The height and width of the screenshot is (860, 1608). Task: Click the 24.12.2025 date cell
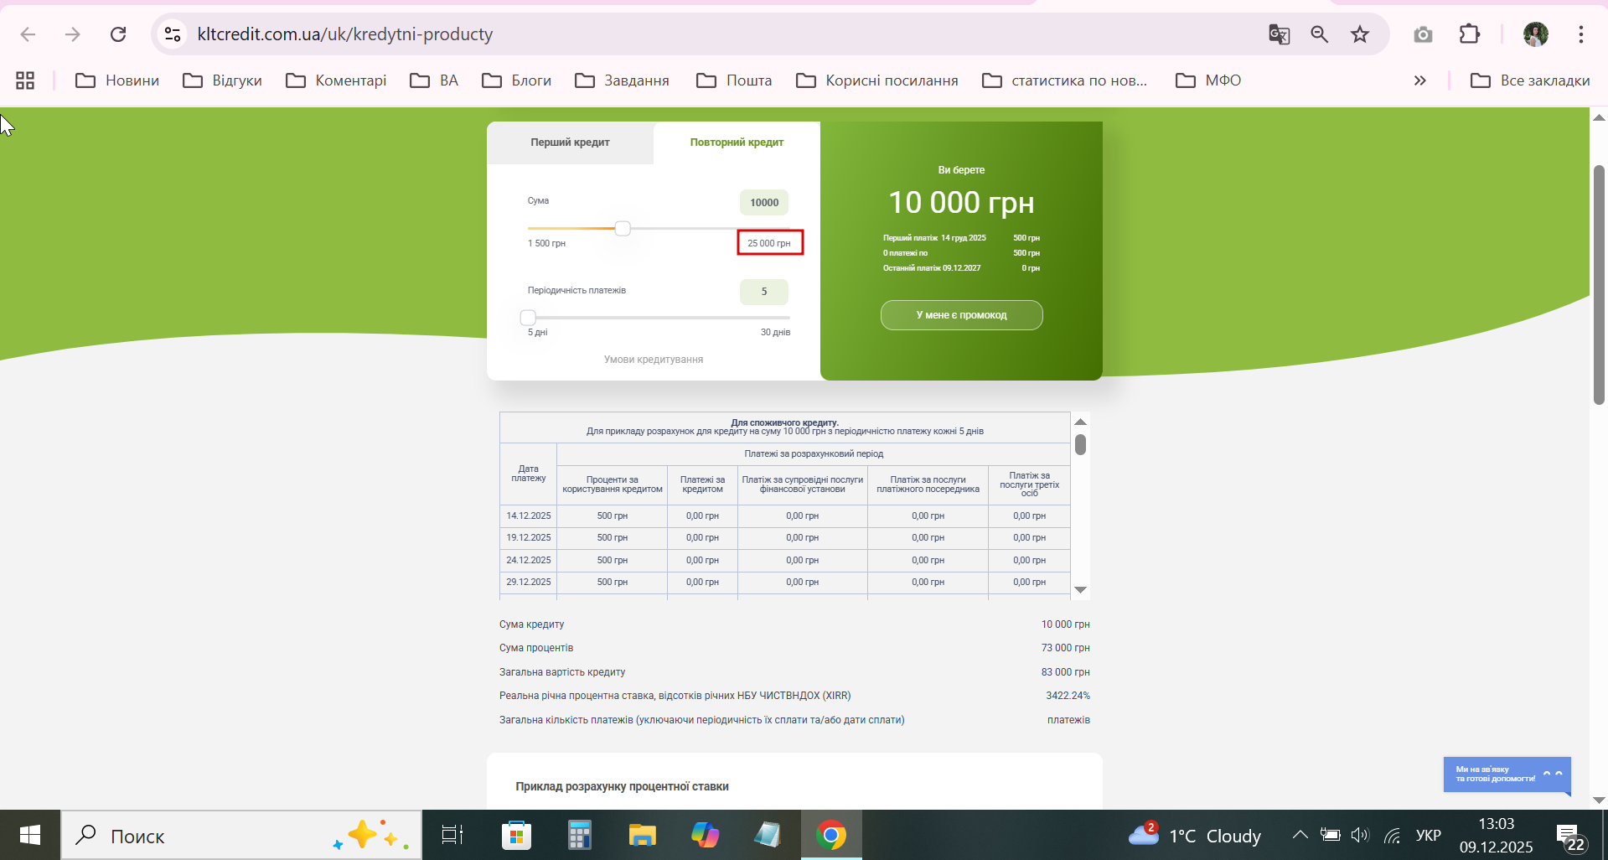pyautogui.click(x=529, y=560)
